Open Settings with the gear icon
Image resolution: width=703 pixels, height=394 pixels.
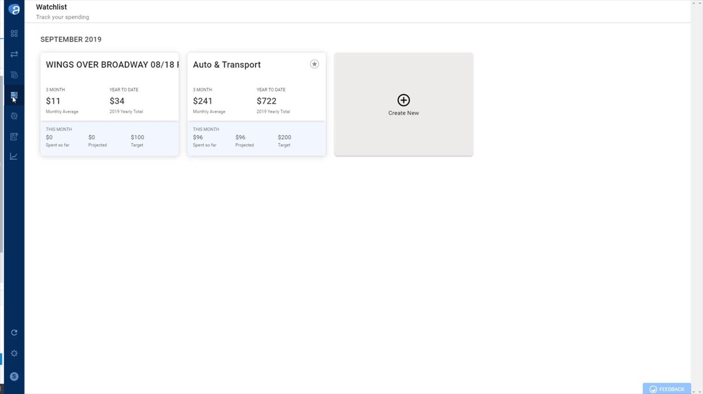(14, 354)
